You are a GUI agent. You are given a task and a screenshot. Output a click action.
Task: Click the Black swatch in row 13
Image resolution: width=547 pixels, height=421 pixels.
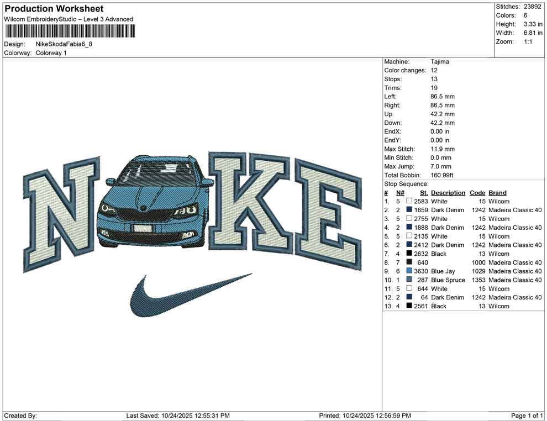point(409,306)
